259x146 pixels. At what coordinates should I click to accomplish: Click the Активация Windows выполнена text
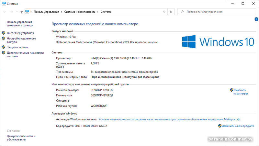(x=76, y=119)
